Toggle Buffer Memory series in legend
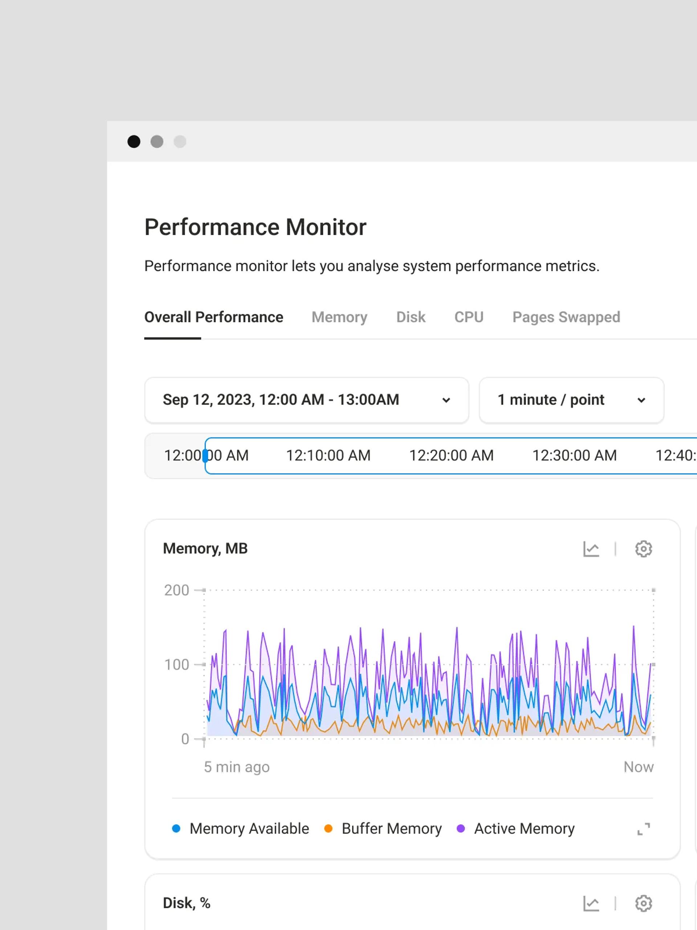Image resolution: width=697 pixels, height=930 pixels. pyautogui.click(x=383, y=829)
